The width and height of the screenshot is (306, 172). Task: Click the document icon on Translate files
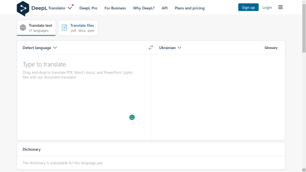point(64,28)
